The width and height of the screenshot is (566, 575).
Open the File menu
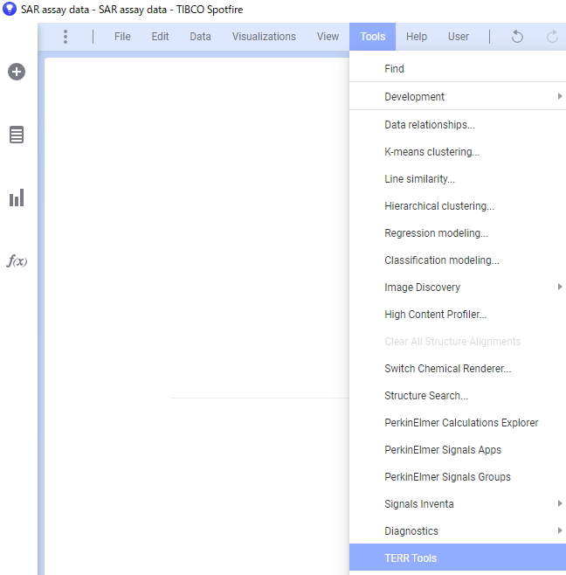pyautogui.click(x=122, y=37)
